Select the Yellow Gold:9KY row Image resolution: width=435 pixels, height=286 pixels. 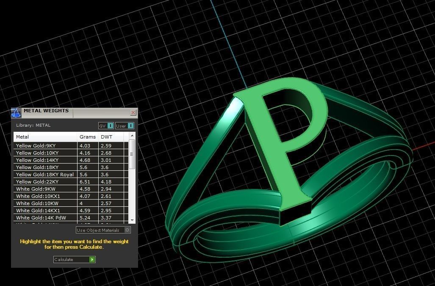tap(71, 146)
